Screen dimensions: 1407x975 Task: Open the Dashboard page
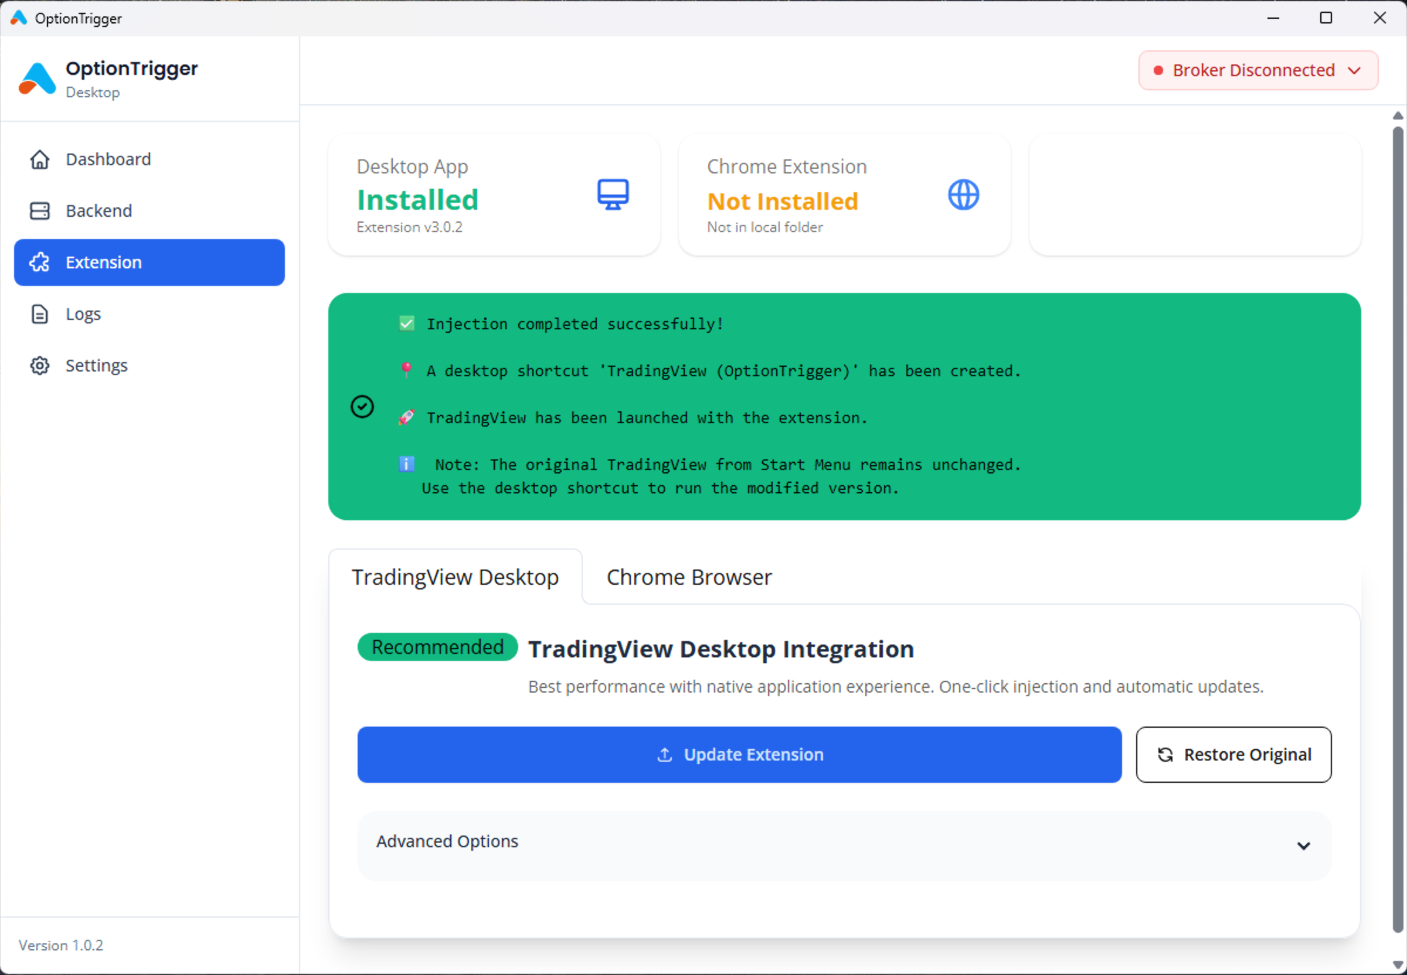149,159
